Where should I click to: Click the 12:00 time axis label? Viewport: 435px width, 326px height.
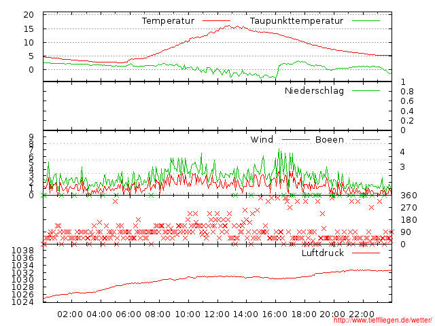(217, 314)
